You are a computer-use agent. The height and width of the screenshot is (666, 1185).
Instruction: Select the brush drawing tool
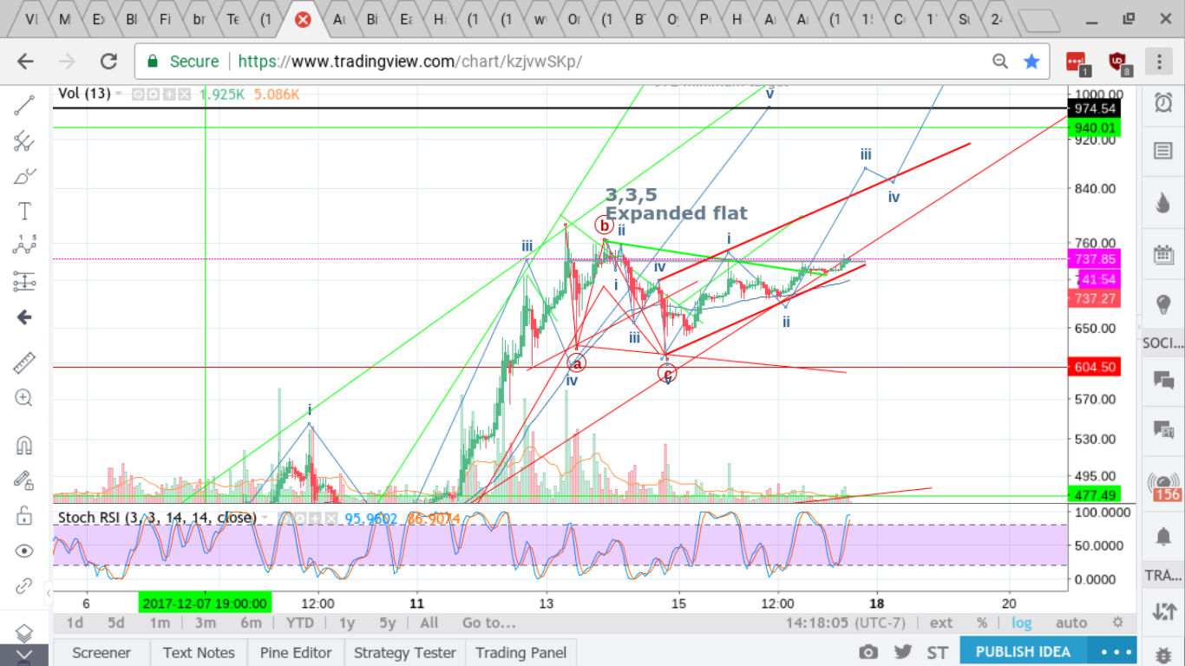pyautogui.click(x=24, y=176)
